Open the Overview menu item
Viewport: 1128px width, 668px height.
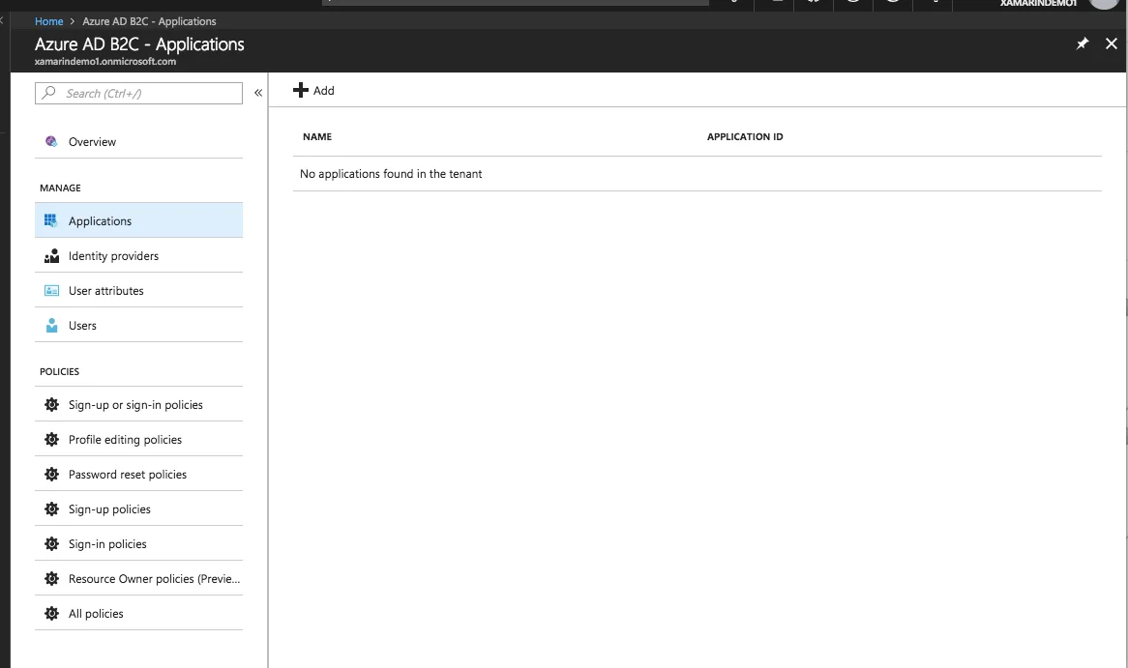[x=139, y=142]
